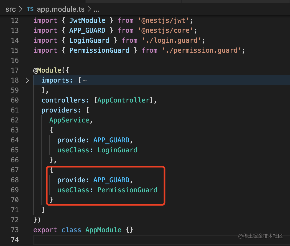This screenshot has width=290, height=246.
Task: Click LoginGuard after useClass on line 65
Action: click(x=117, y=150)
